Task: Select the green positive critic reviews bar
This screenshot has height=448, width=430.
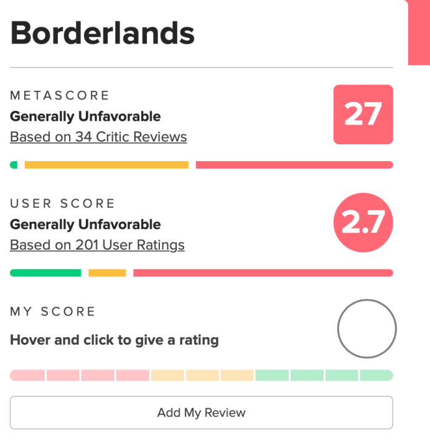Action: [14, 165]
